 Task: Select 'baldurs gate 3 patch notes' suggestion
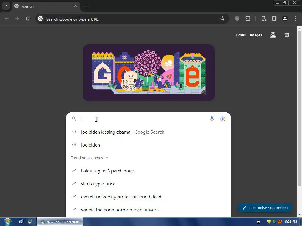click(x=148, y=171)
